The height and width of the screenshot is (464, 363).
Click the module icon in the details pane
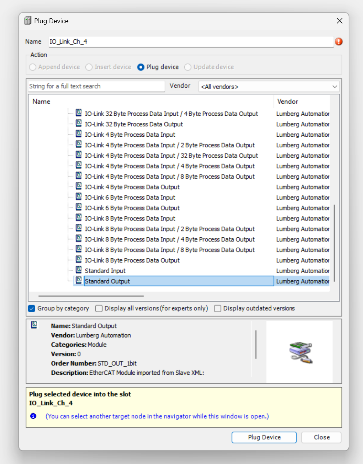point(34,325)
